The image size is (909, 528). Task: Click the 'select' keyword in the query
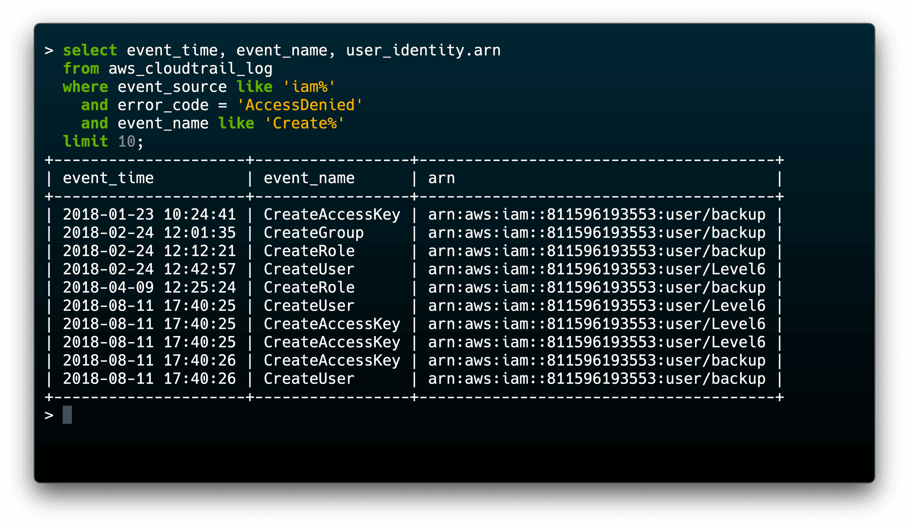[90, 50]
